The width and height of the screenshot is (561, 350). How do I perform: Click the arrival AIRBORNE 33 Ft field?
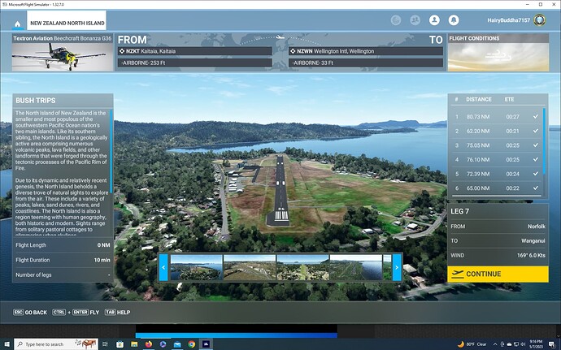[366, 63]
